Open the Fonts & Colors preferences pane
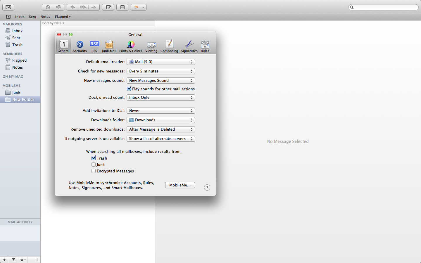 pyautogui.click(x=131, y=46)
